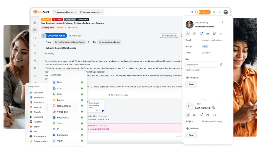Click the Marketing department badge

[70, 19]
